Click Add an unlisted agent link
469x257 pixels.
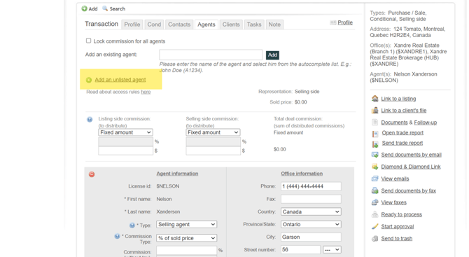click(120, 80)
